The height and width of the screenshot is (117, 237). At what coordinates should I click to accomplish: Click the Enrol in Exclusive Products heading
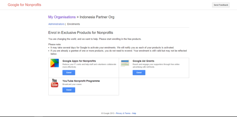click(81, 33)
